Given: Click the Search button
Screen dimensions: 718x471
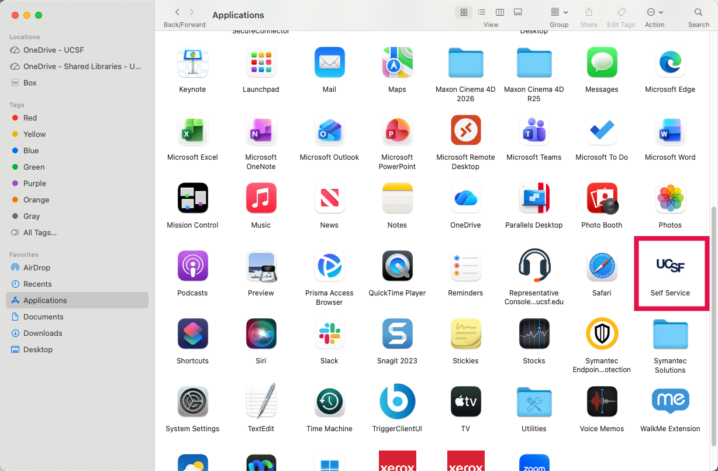Looking at the screenshot, I should coord(698,12).
